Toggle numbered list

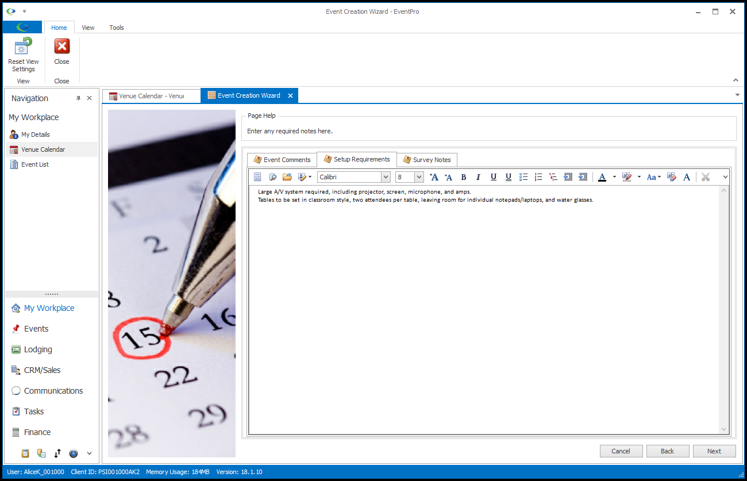(538, 177)
